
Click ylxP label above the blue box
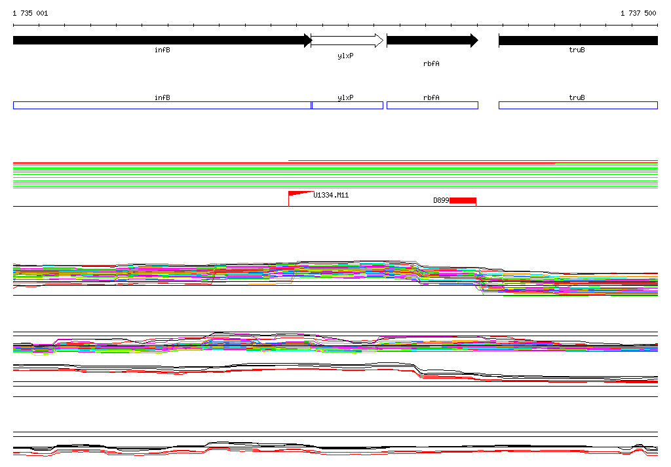tap(345, 98)
